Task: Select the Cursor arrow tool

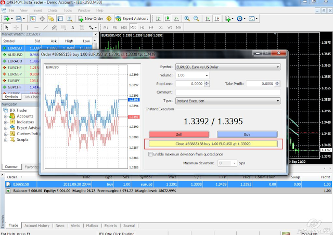Action: [x=7, y=28]
